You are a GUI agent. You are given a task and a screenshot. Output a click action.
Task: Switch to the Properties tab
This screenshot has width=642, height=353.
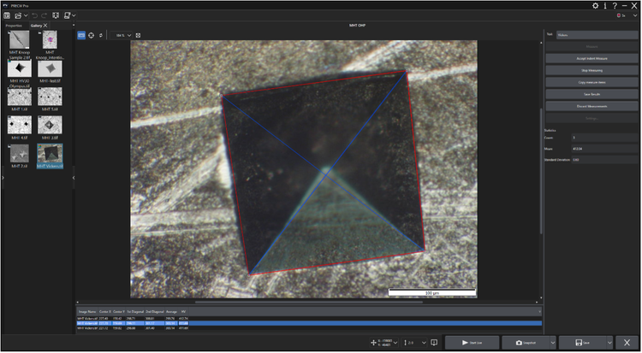(x=14, y=26)
